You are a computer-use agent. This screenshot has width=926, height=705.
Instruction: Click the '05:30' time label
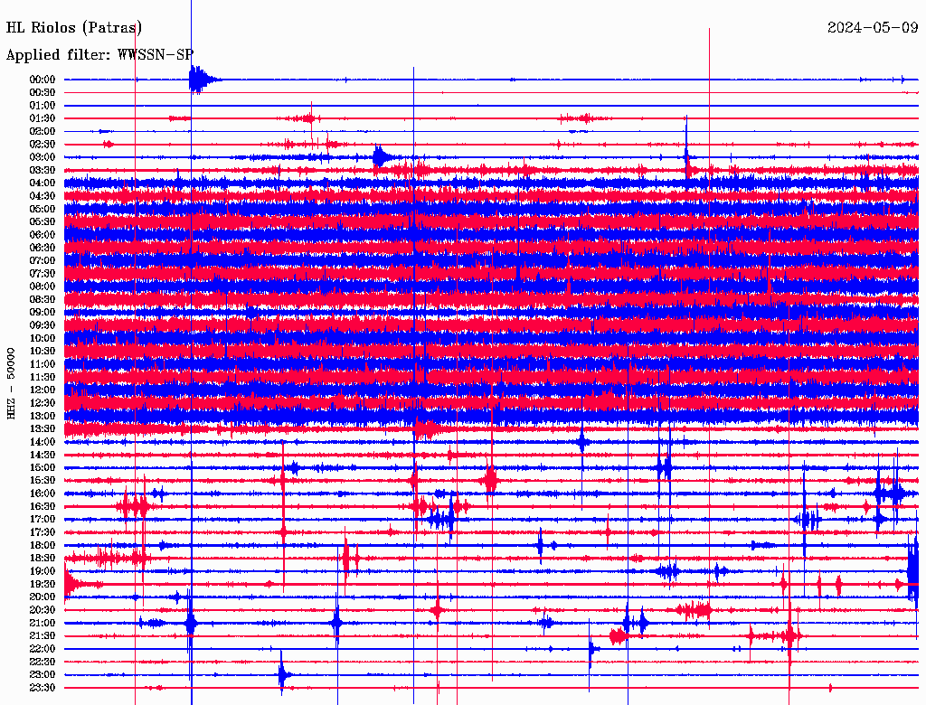pyautogui.click(x=43, y=222)
